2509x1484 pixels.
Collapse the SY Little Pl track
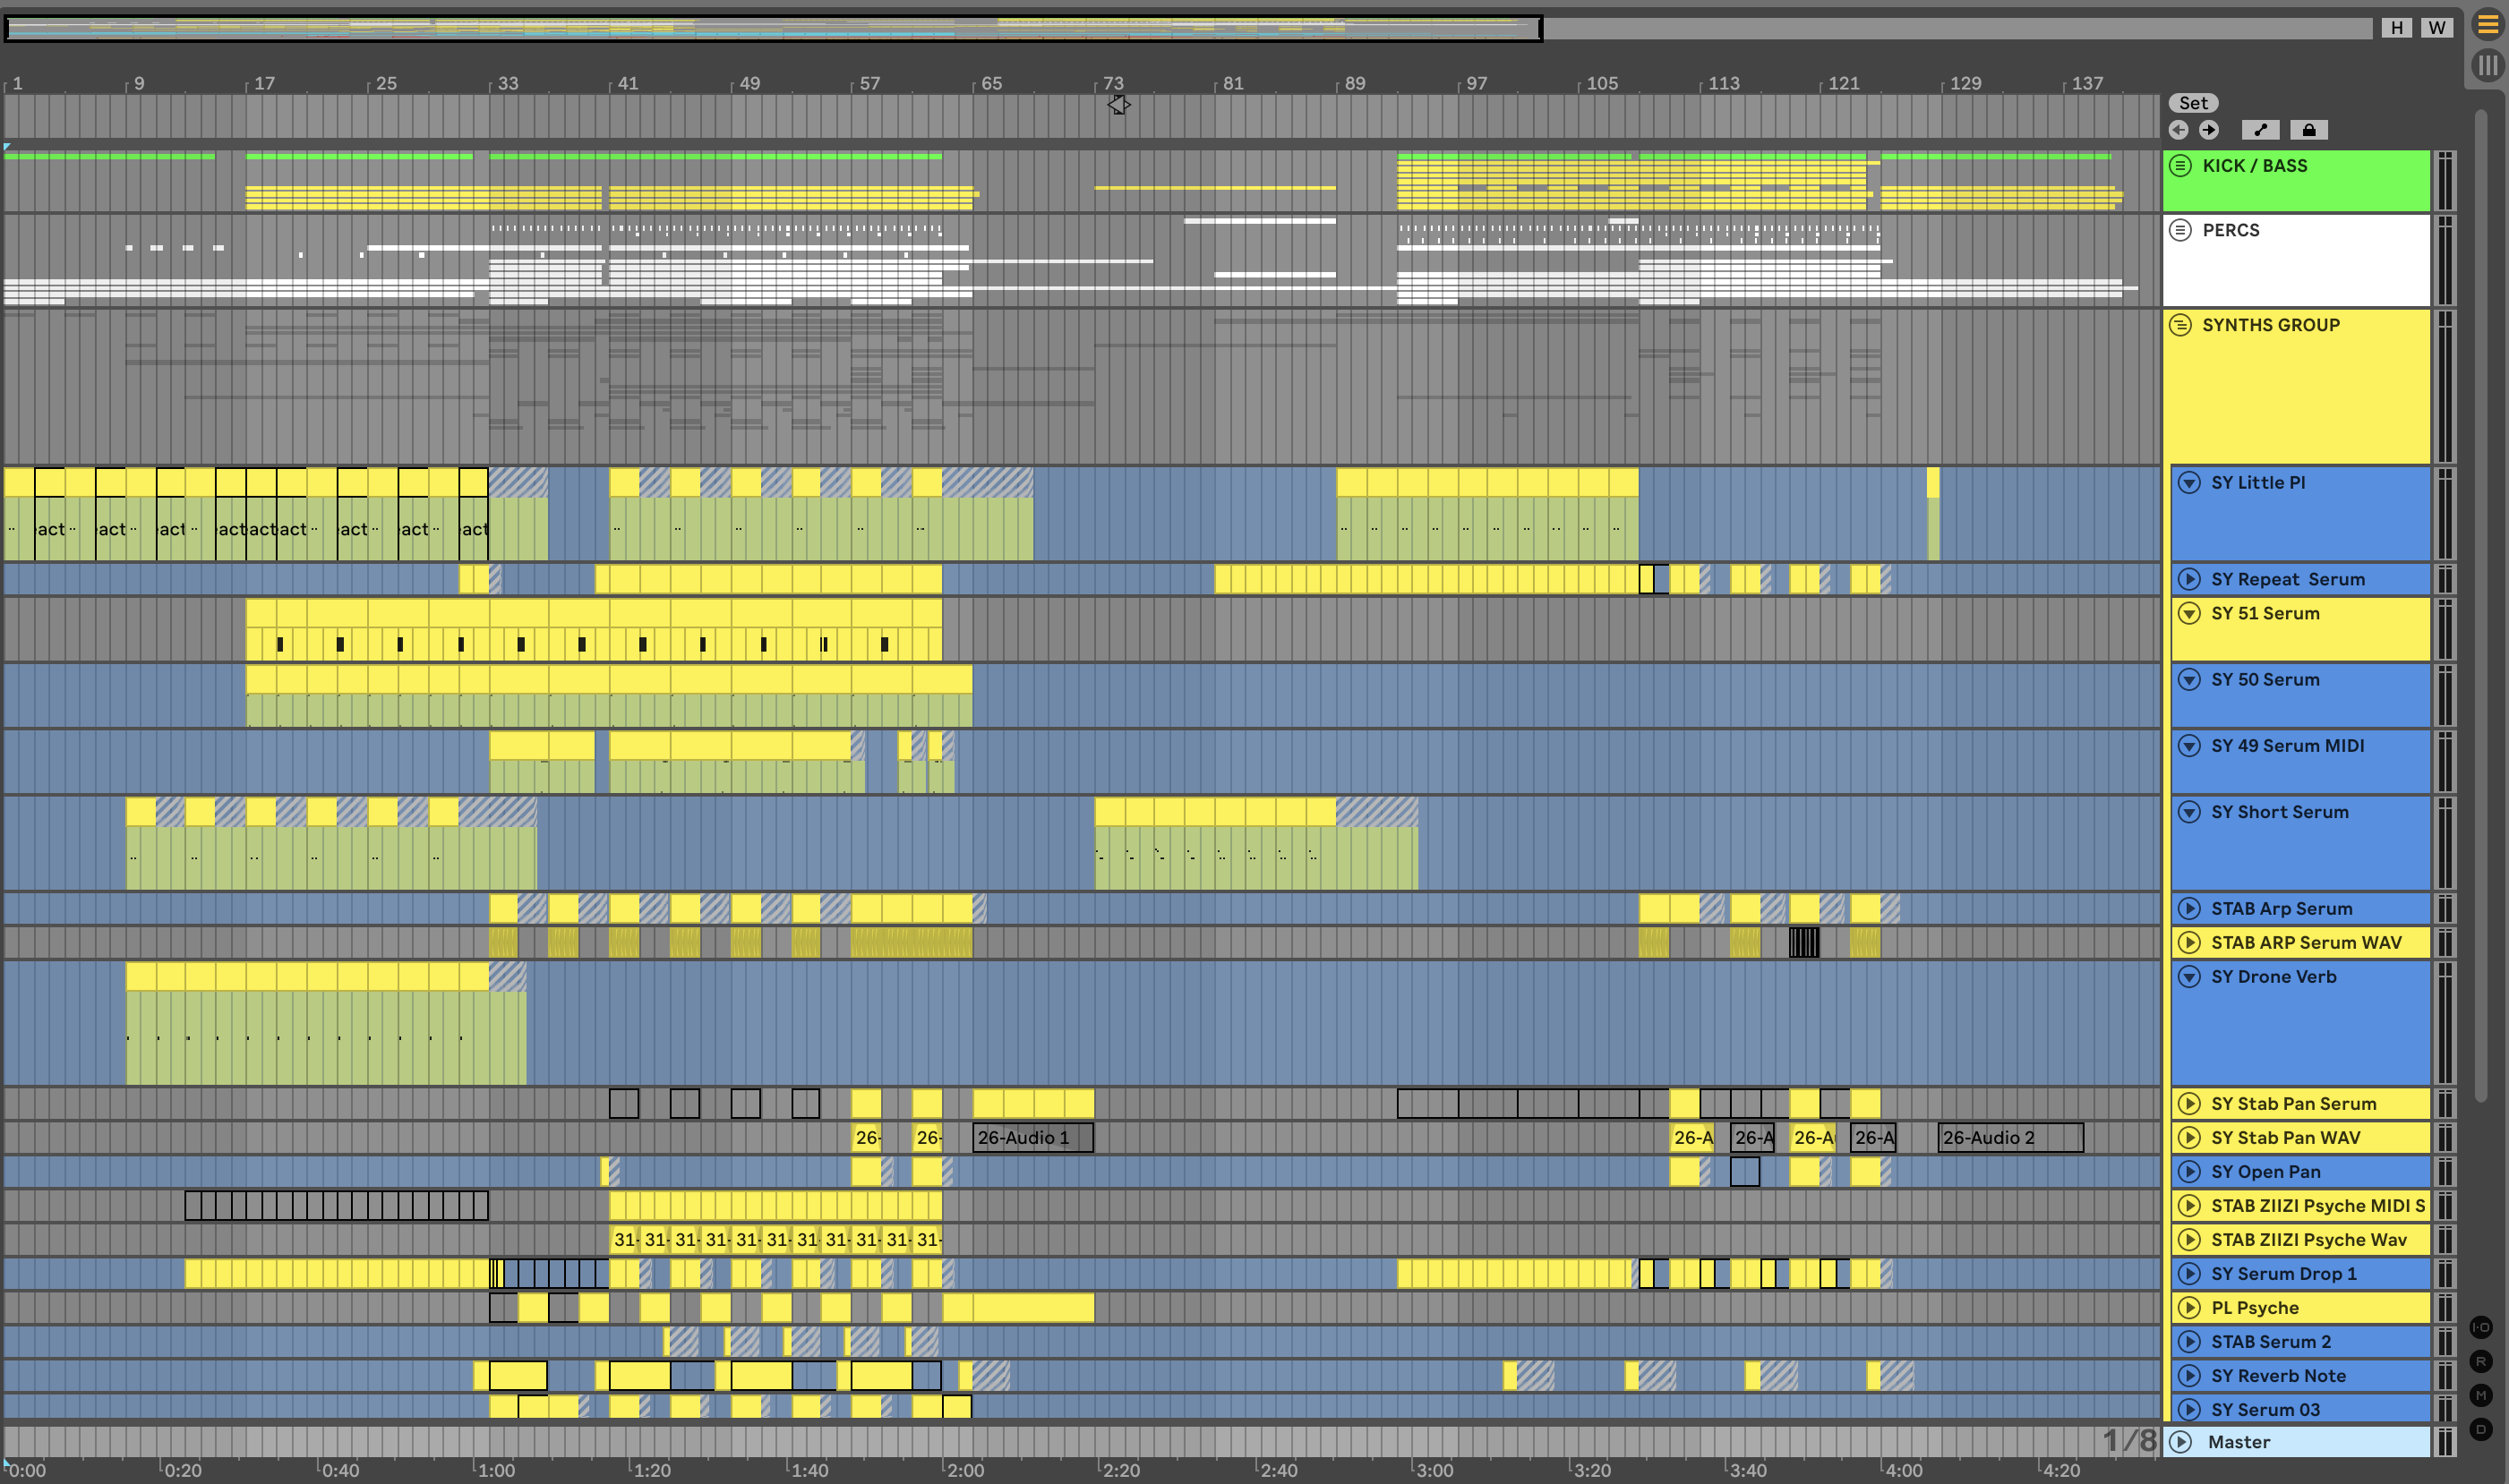(x=2190, y=483)
